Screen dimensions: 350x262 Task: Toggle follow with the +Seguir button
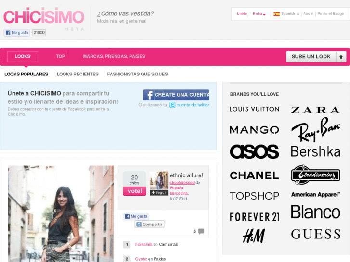(x=159, y=192)
